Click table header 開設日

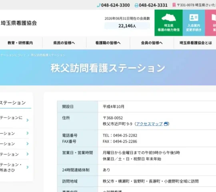click(68, 107)
